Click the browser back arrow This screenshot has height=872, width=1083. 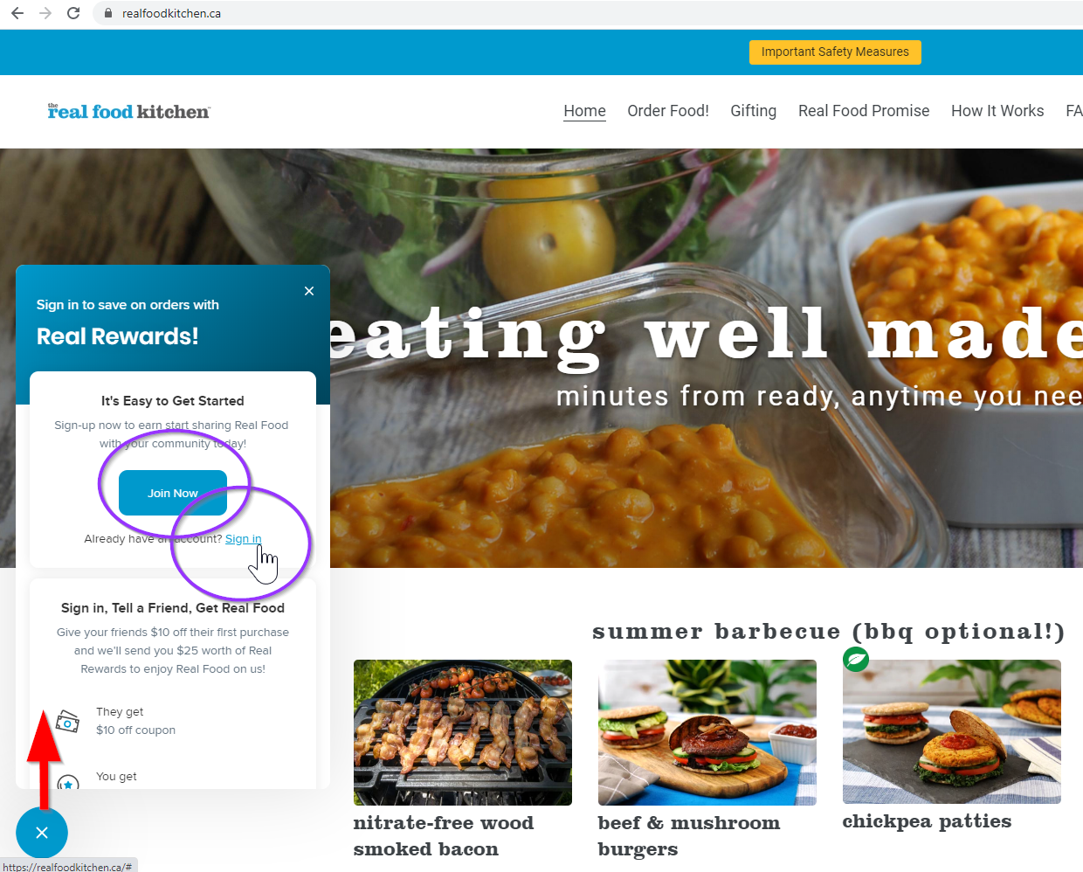click(x=17, y=13)
